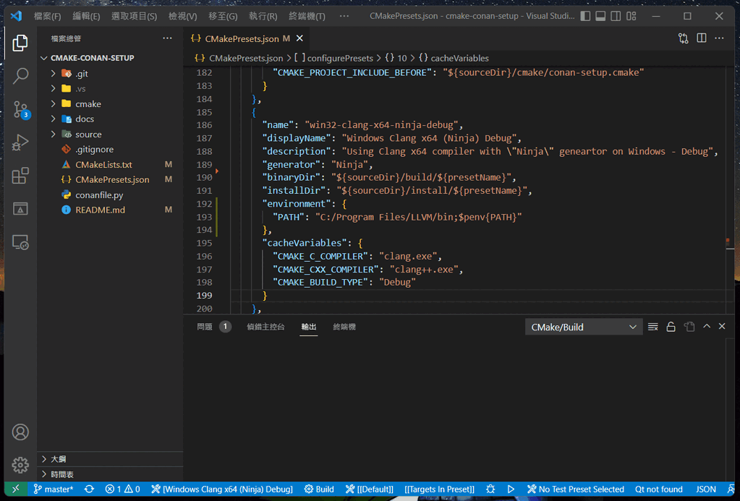Toggle lock scrolling in the output panel
The image size is (740, 501).
(671, 326)
